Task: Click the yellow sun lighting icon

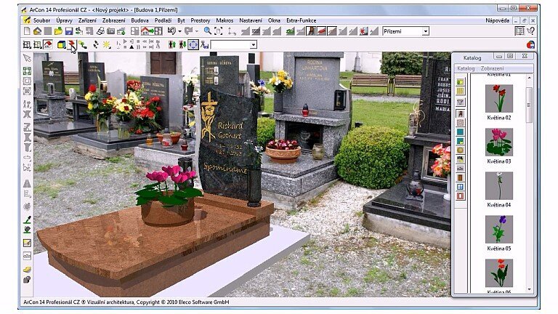Action: tap(106, 45)
